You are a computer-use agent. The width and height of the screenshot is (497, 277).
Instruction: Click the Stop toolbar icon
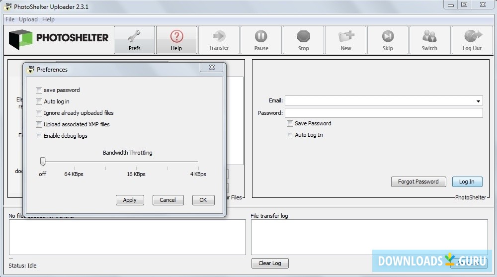tap(303, 40)
